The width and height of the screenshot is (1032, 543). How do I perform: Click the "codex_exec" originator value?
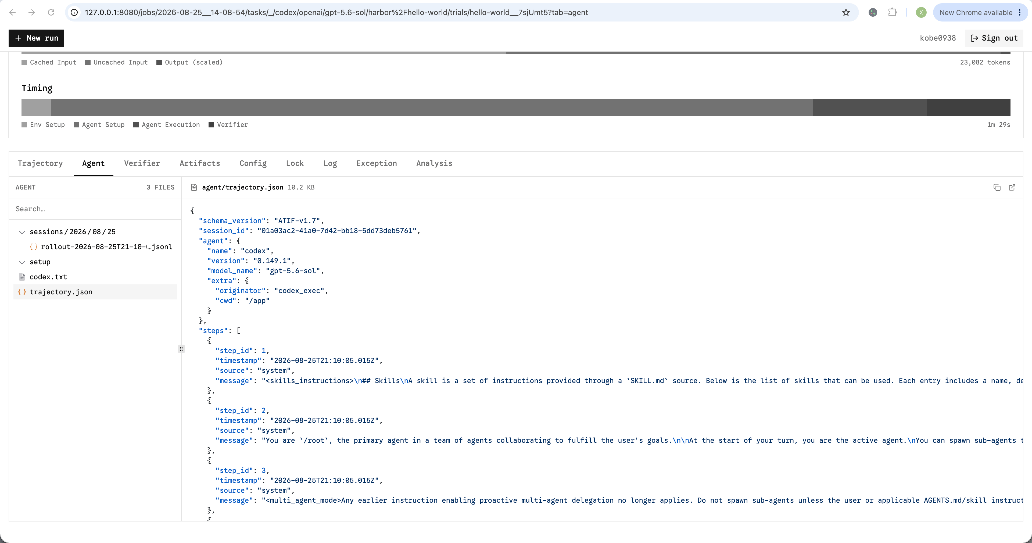click(x=299, y=291)
